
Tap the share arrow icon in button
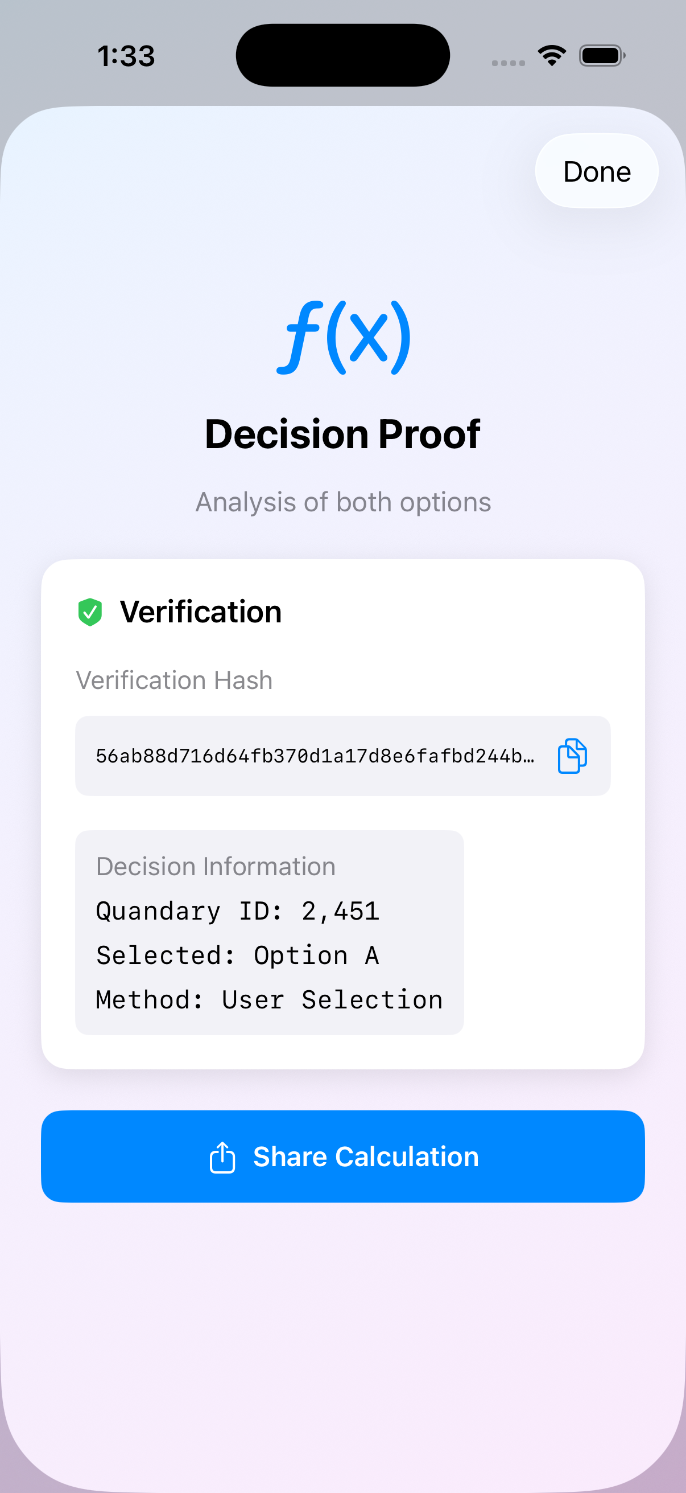(x=222, y=1158)
